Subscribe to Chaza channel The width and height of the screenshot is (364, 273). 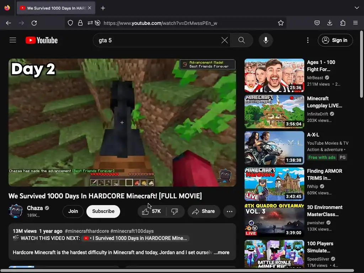point(103,211)
